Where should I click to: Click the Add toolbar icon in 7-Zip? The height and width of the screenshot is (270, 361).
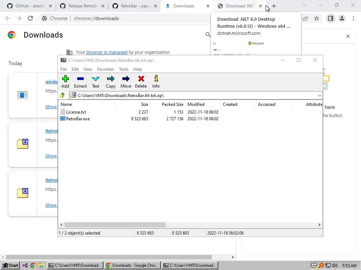(65, 79)
